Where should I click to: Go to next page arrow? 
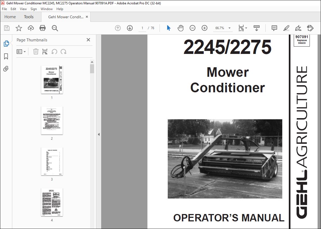click(x=130, y=28)
